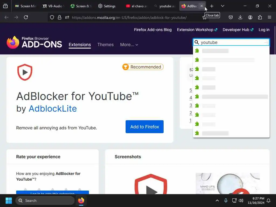Save to Pocket icon
Viewport: 276px width, 207px height.
point(231,17)
